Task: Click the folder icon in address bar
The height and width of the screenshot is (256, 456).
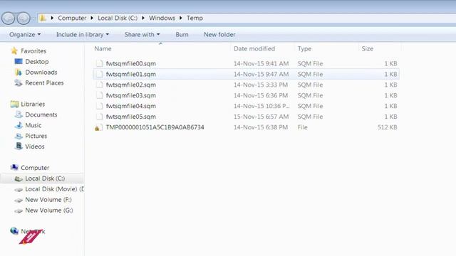Action: 43,18
